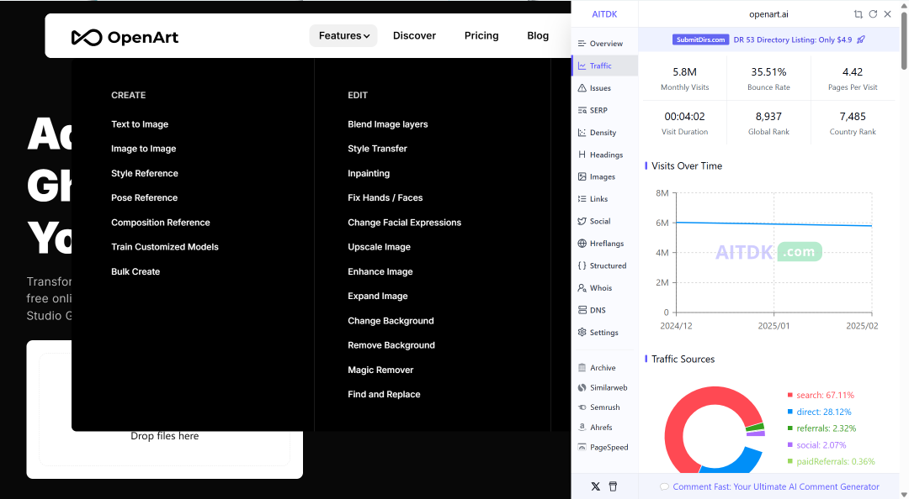Open Train Customized Models
Screen dimensions: 909x499
(x=165, y=247)
